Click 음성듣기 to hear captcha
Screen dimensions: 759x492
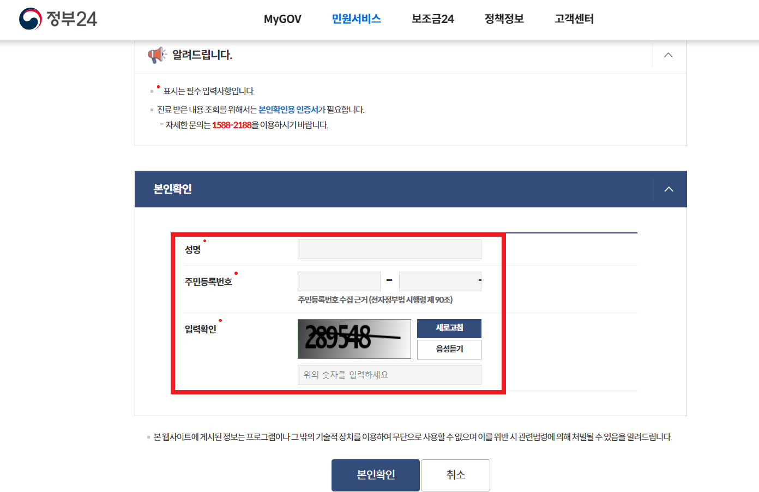449,350
